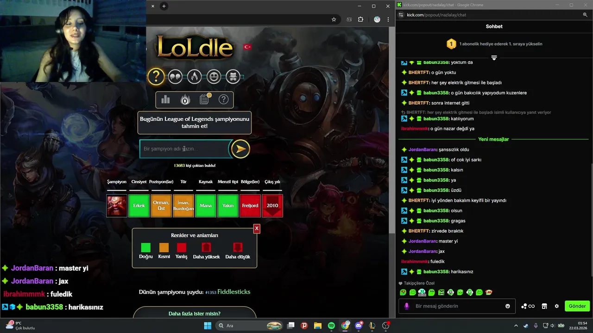Click the green Yakın range type tile

click(x=228, y=206)
